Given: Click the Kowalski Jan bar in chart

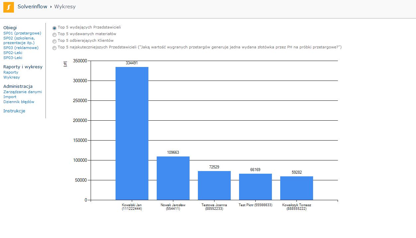Looking at the screenshot, I should [x=132, y=133].
